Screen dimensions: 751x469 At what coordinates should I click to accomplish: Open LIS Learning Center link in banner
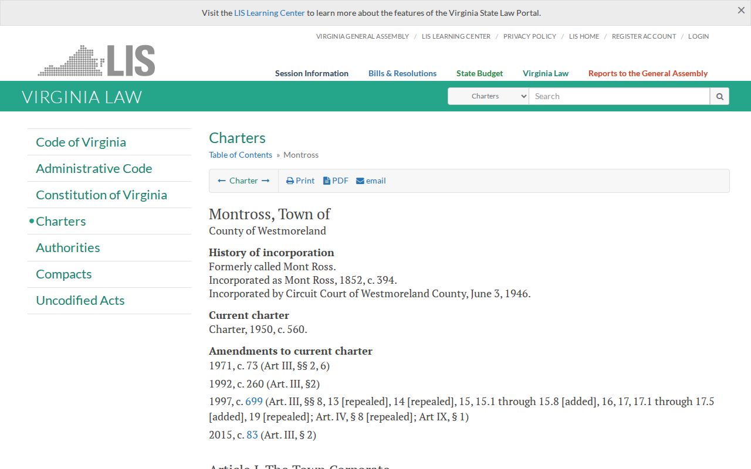(269, 13)
